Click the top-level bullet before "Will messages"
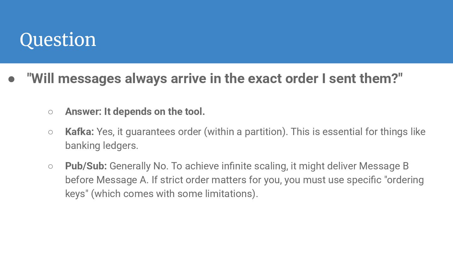The height and width of the screenshot is (255, 453). point(12,79)
